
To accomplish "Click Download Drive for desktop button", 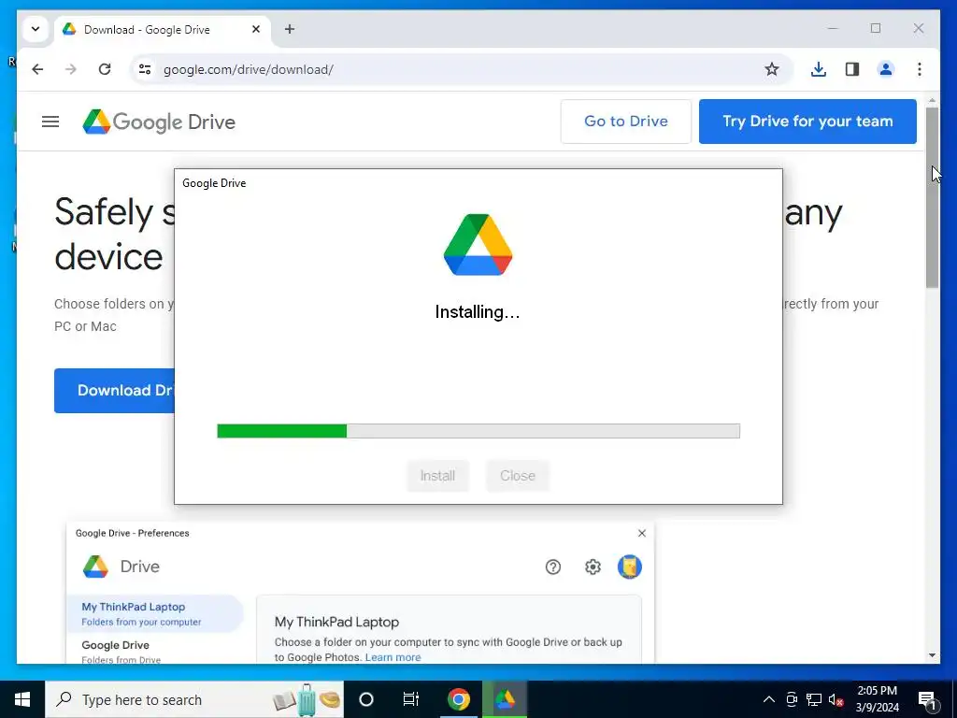I will click(114, 391).
